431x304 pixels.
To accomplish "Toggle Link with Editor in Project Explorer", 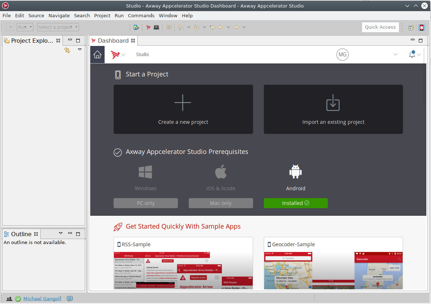I will 67,50.
